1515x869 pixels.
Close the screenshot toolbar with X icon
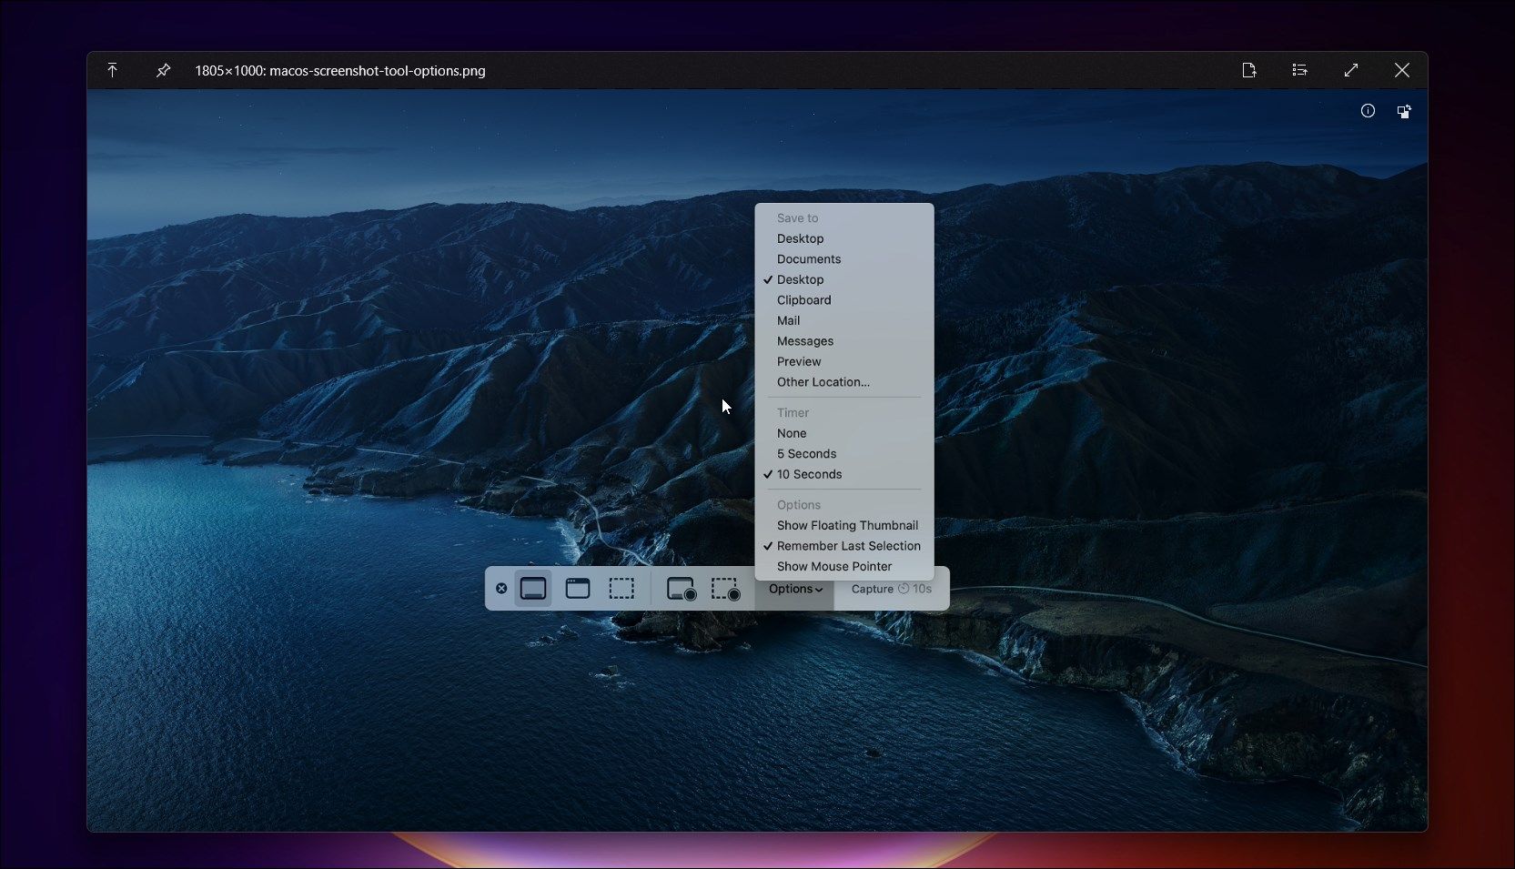pyautogui.click(x=501, y=589)
